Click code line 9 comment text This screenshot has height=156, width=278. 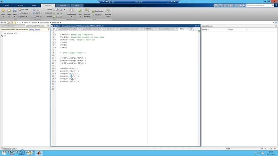pyautogui.click(x=73, y=53)
